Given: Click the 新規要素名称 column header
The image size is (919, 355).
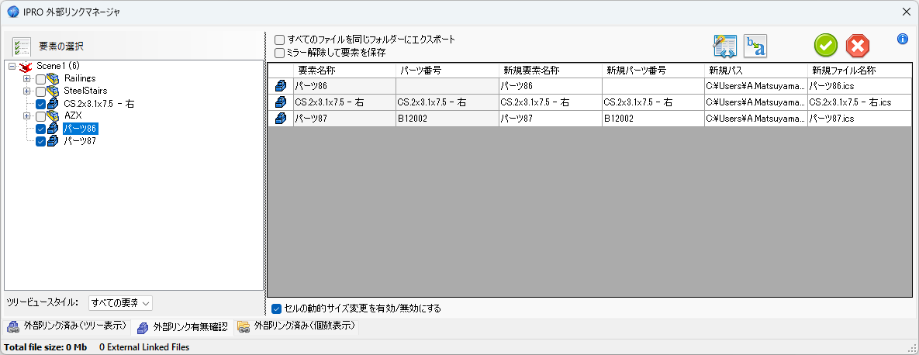Looking at the screenshot, I should (550, 71).
